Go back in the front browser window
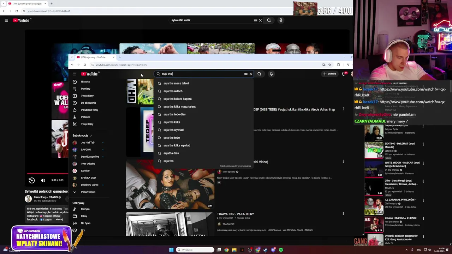Image resolution: width=452 pixels, height=254 pixels. click(72, 65)
